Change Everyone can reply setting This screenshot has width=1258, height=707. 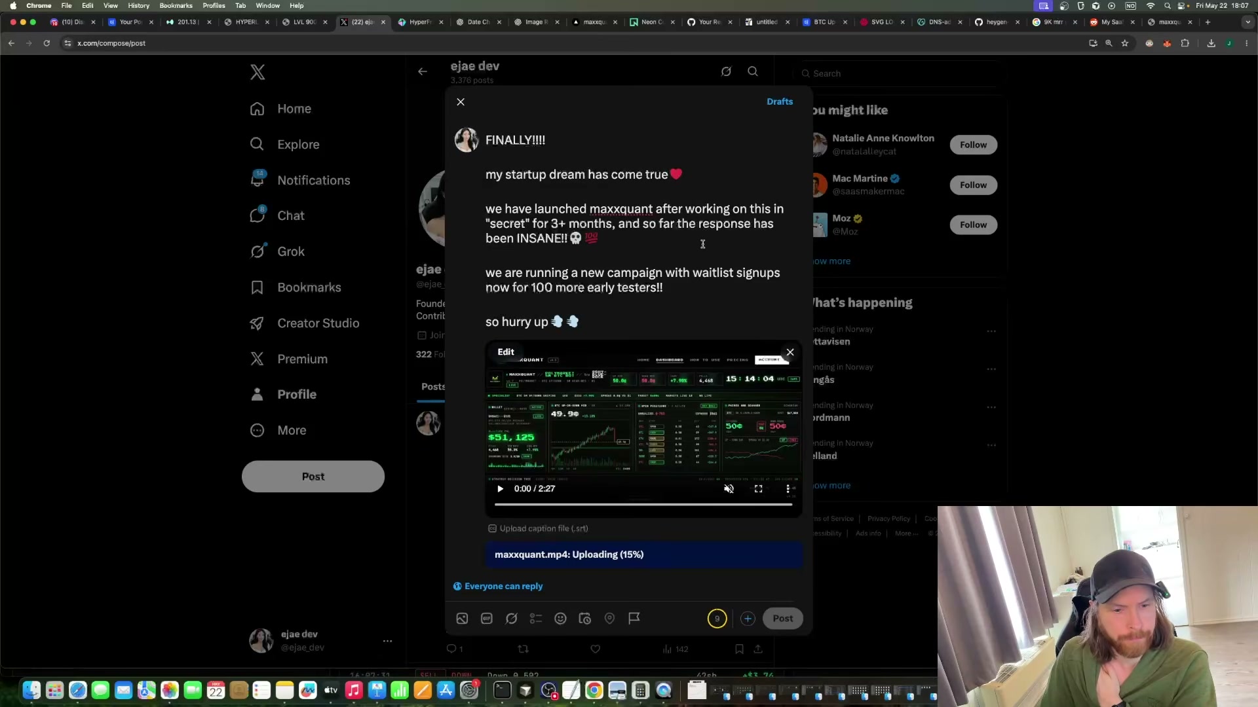tap(498, 587)
